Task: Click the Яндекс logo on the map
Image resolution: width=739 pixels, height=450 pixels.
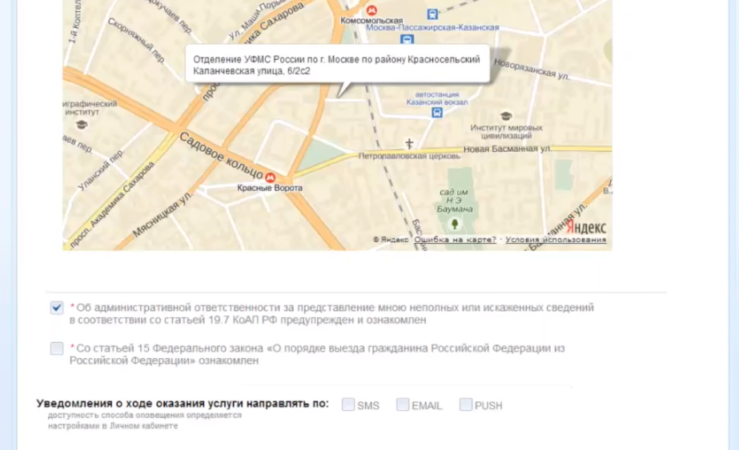Action: point(586,227)
